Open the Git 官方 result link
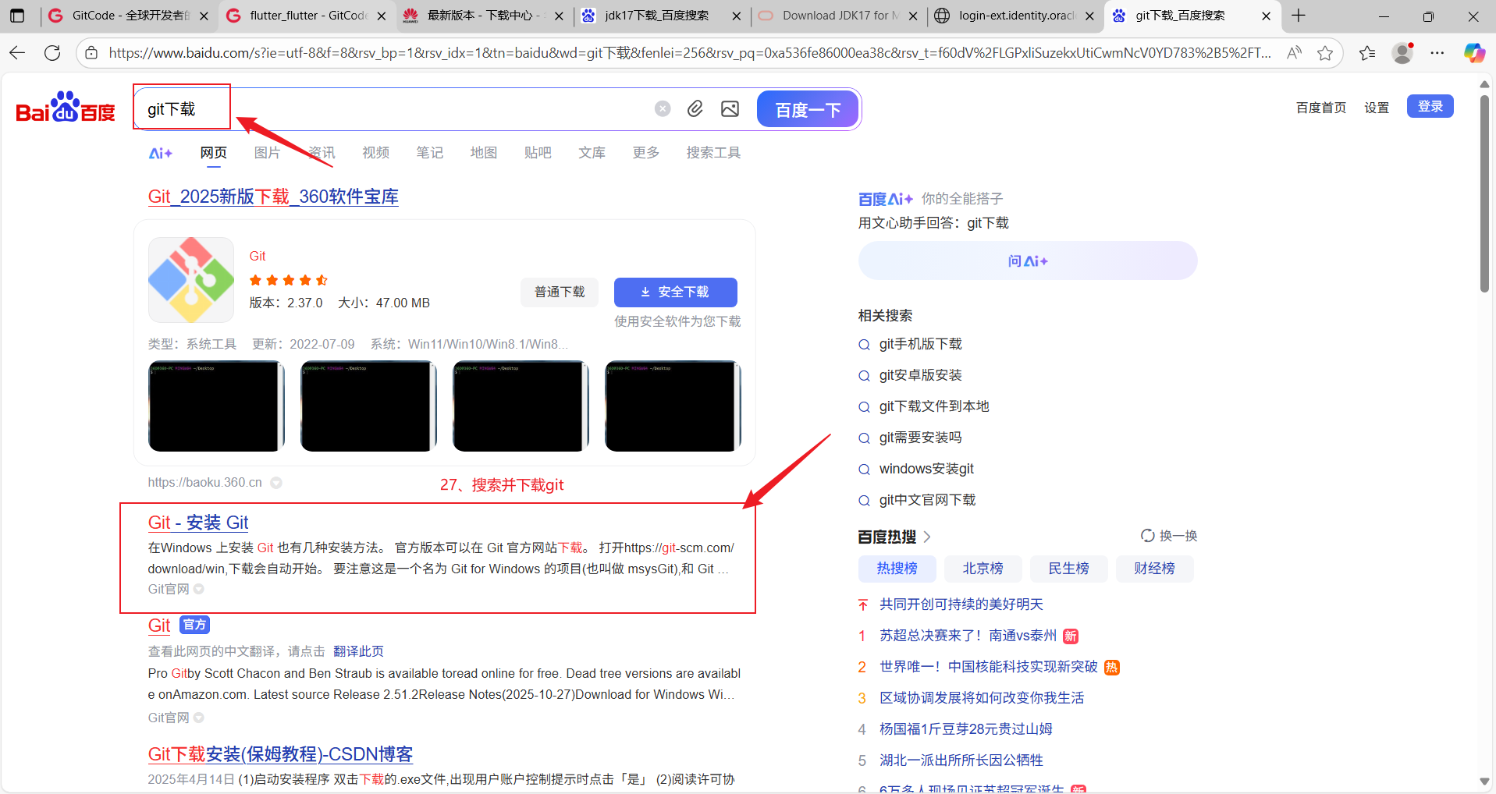The image size is (1496, 794). pyautogui.click(x=159, y=626)
